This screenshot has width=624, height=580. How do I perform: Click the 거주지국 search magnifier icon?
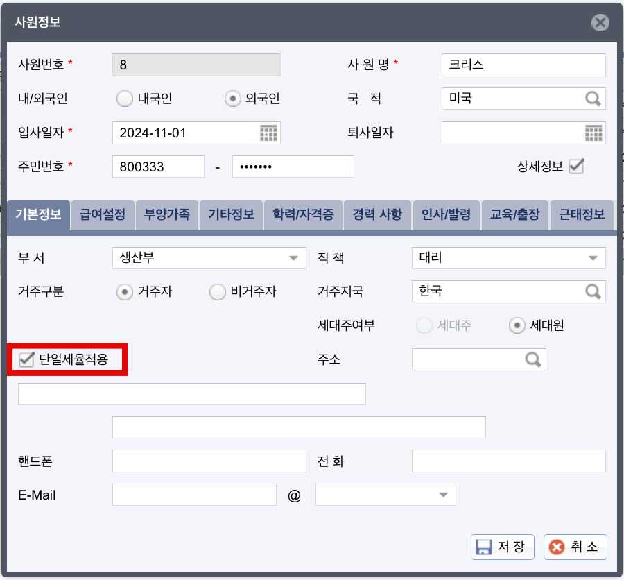[593, 291]
